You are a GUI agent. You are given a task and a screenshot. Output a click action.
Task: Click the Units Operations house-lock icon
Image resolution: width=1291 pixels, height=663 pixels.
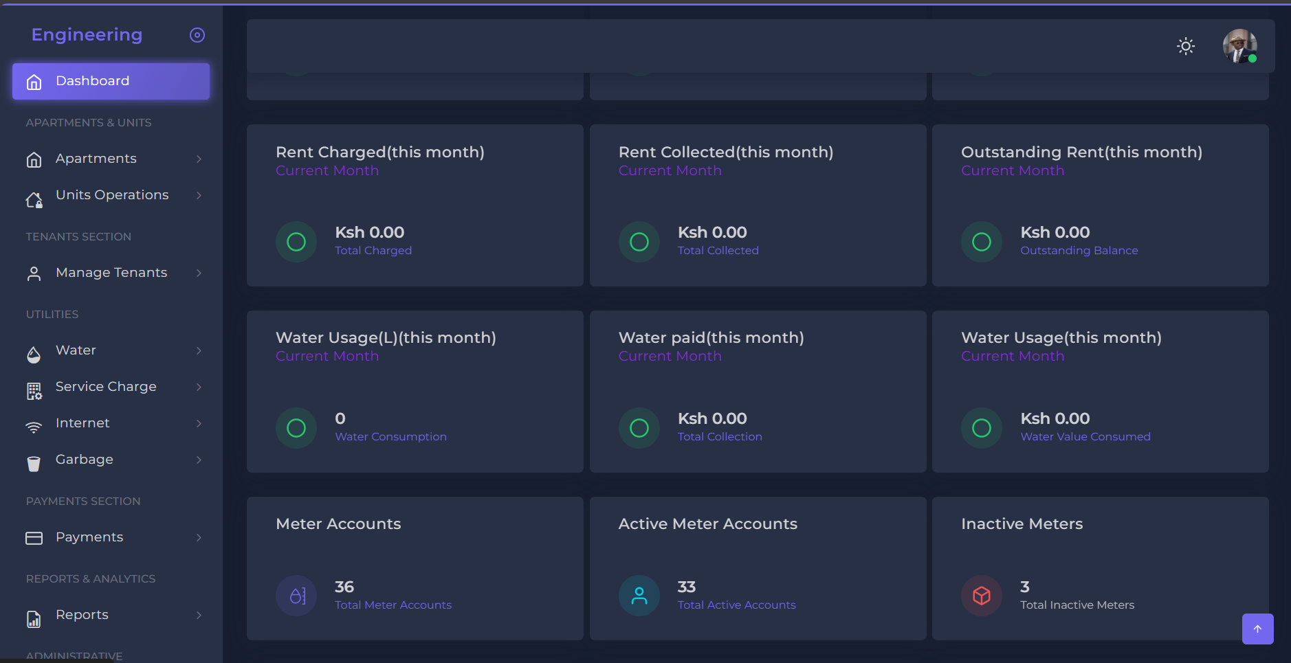point(34,200)
